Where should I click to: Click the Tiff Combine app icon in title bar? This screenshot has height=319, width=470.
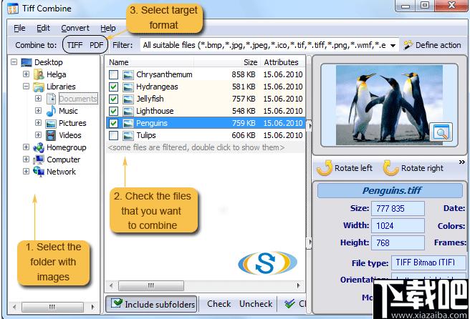point(13,9)
